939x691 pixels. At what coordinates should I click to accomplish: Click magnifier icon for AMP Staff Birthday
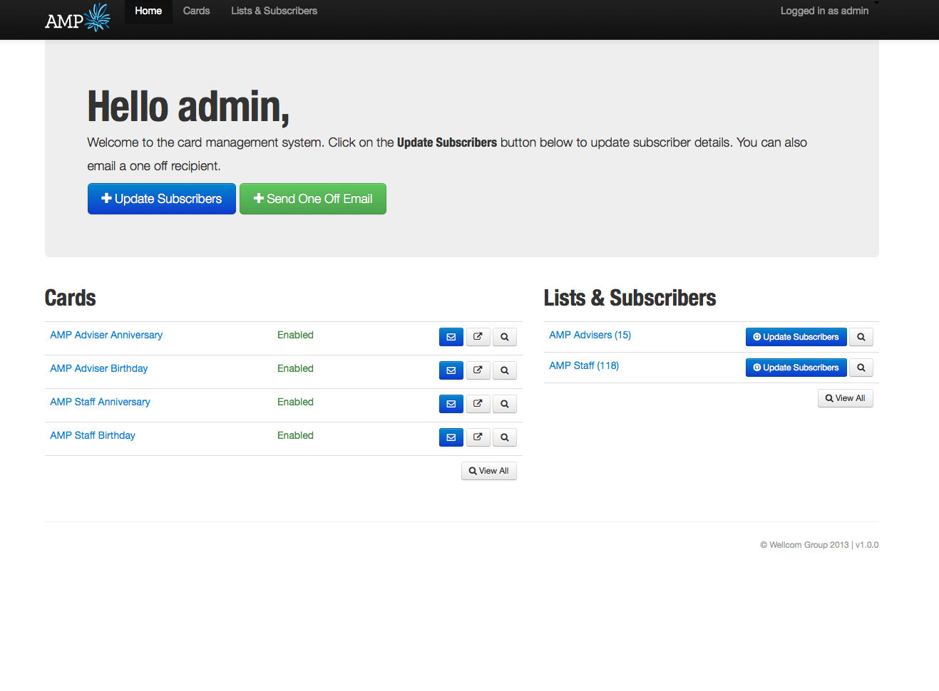coord(504,437)
